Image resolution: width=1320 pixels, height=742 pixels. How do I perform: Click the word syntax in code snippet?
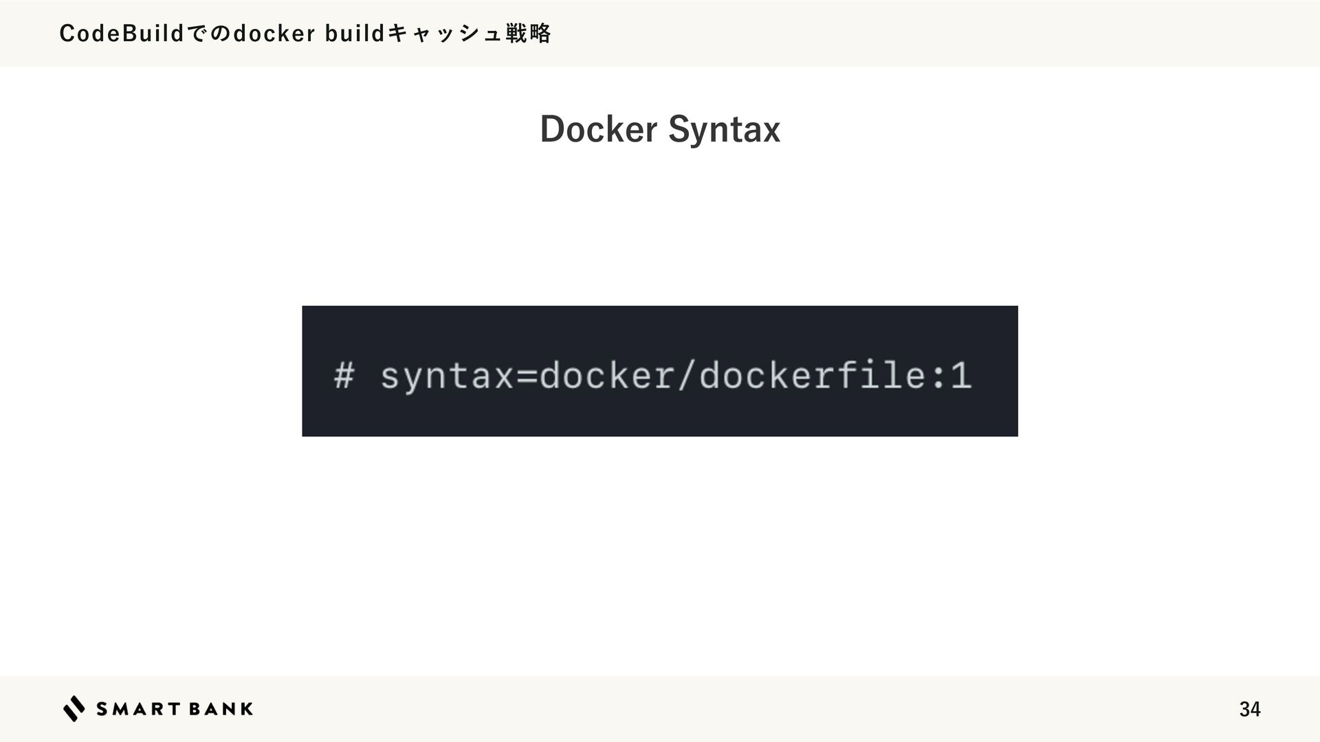tap(447, 376)
